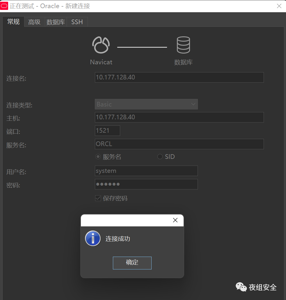The height and width of the screenshot is (300, 286).
Task: Switch to the 数据库 tab
Action: 56,22
